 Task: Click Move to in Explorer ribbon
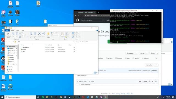pos(31,35)
